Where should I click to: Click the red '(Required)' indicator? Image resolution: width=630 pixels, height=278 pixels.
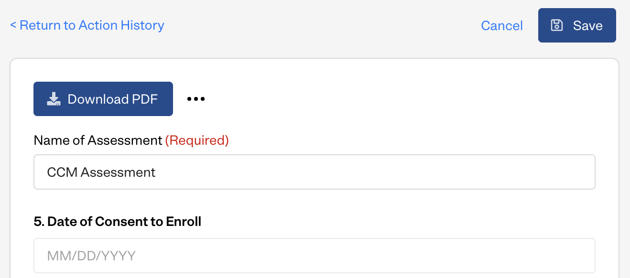coord(197,140)
